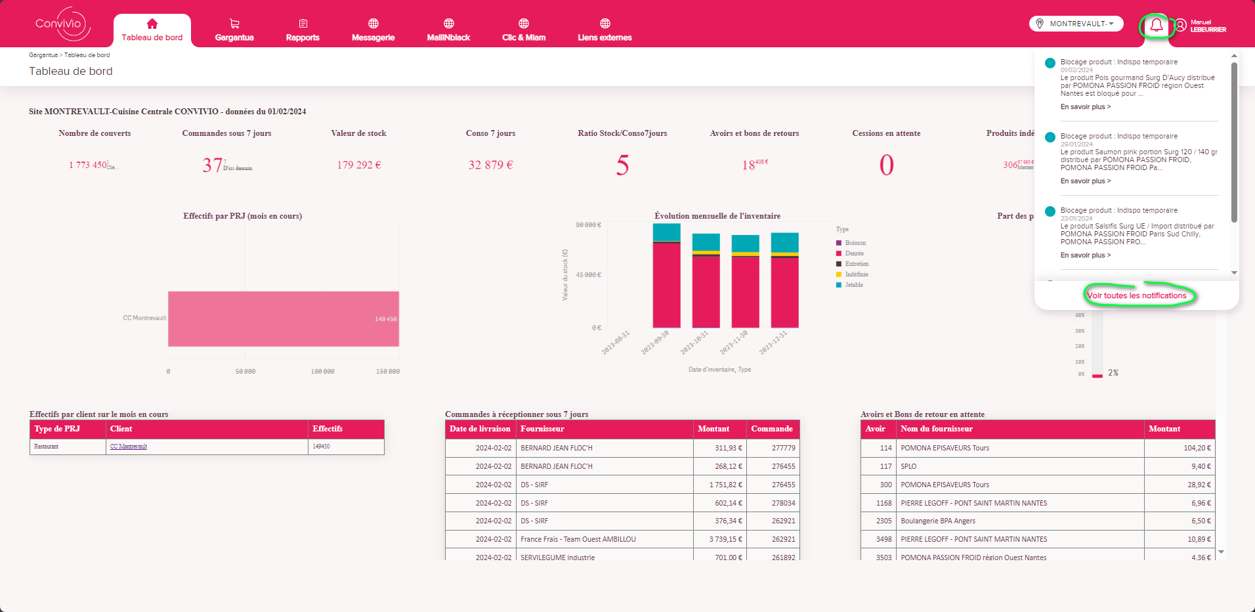
Task: Open the Liens externes menu
Action: [x=605, y=30]
